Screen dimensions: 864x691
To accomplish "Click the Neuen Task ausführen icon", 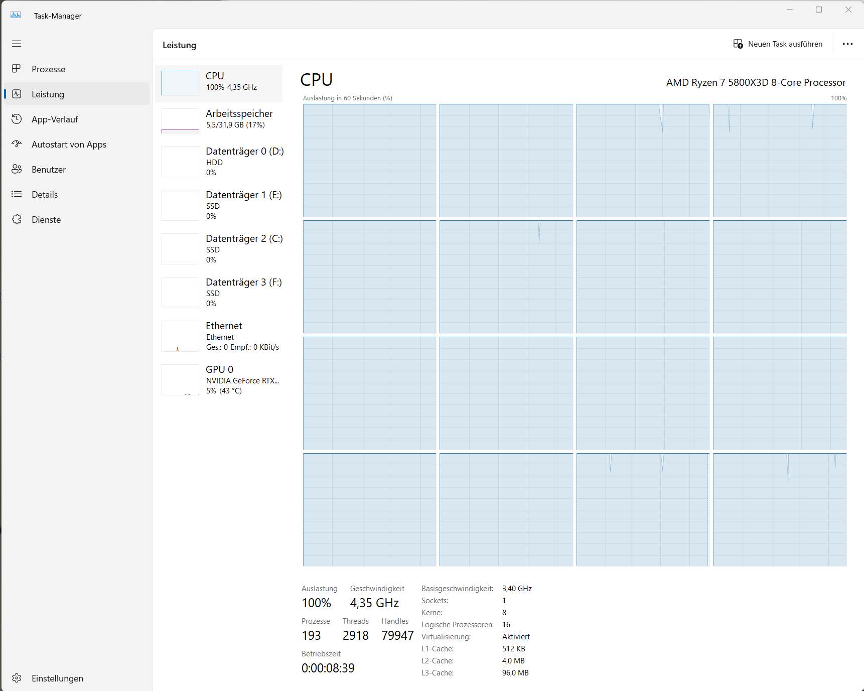I will (x=738, y=44).
